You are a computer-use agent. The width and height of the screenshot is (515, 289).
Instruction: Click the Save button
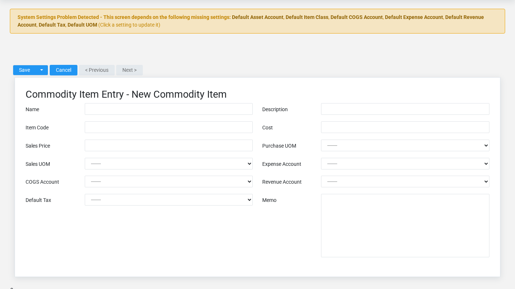[x=24, y=70]
